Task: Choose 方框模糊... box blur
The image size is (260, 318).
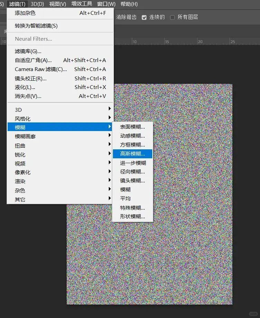Action: [133, 145]
